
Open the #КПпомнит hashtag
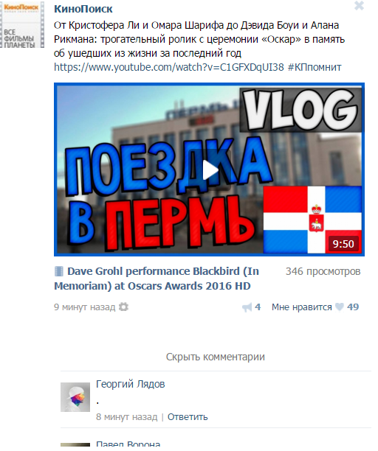315,67
